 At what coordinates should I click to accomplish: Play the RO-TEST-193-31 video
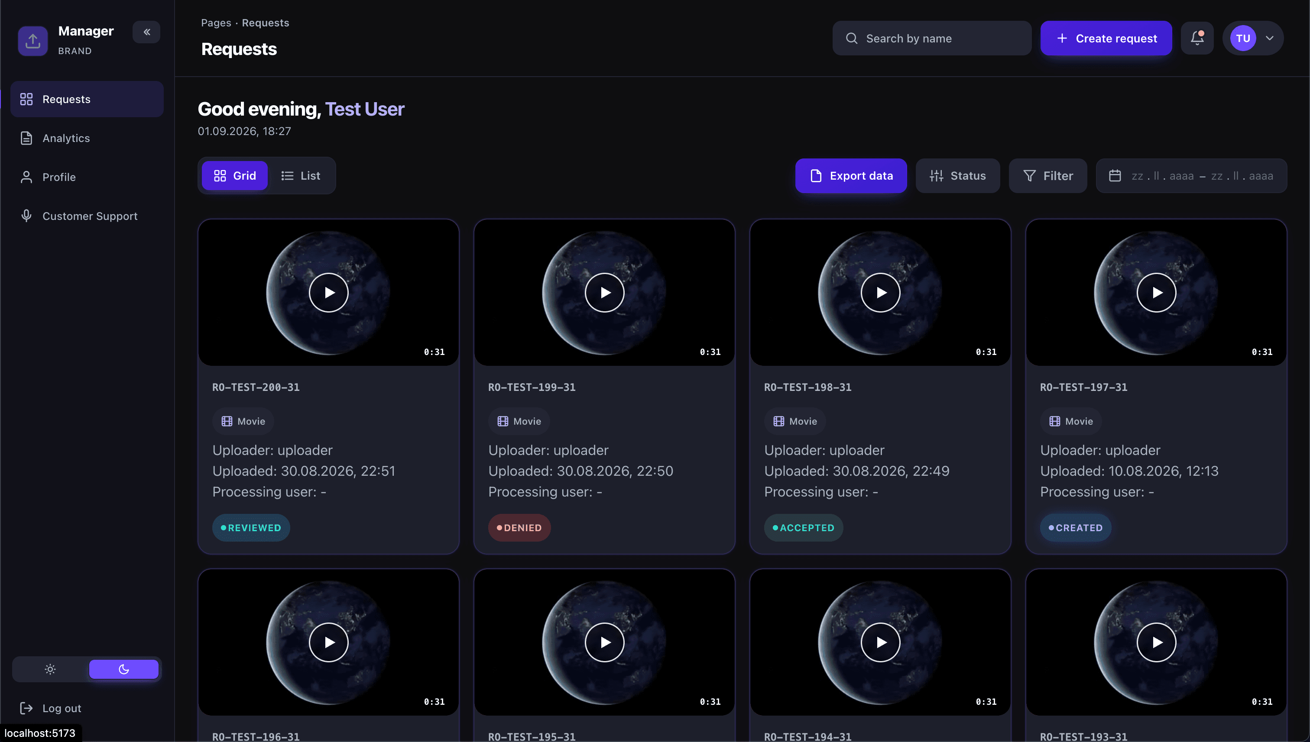[x=1157, y=642]
